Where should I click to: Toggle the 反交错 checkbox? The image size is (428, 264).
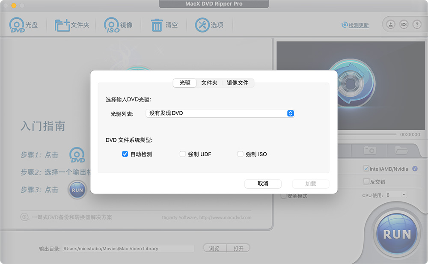pyautogui.click(x=366, y=181)
